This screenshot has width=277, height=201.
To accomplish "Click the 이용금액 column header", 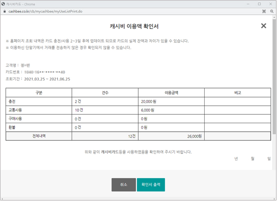I will click(x=171, y=93).
